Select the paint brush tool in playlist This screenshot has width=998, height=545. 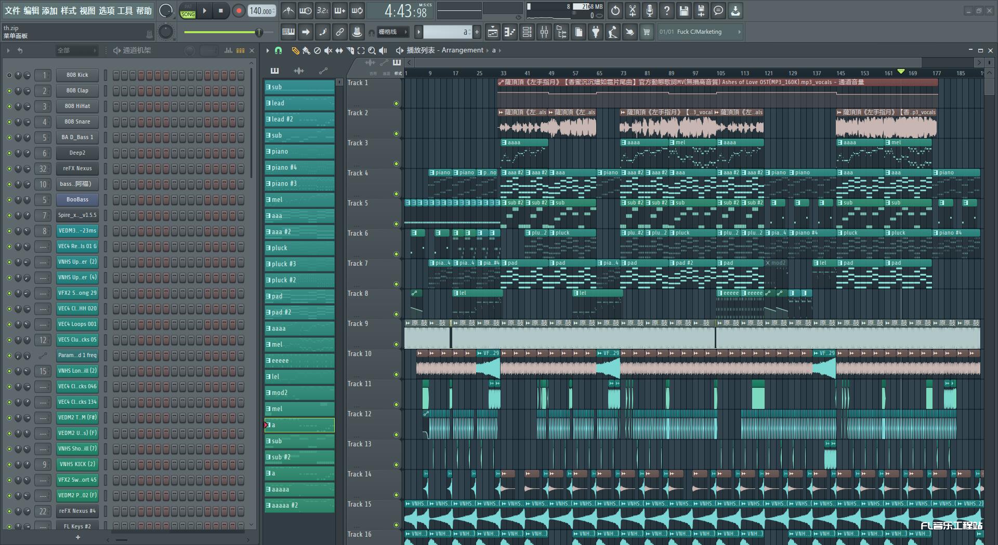click(x=306, y=50)
